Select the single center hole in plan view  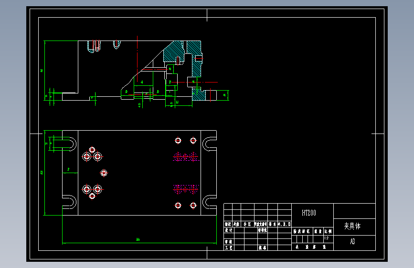104,173
